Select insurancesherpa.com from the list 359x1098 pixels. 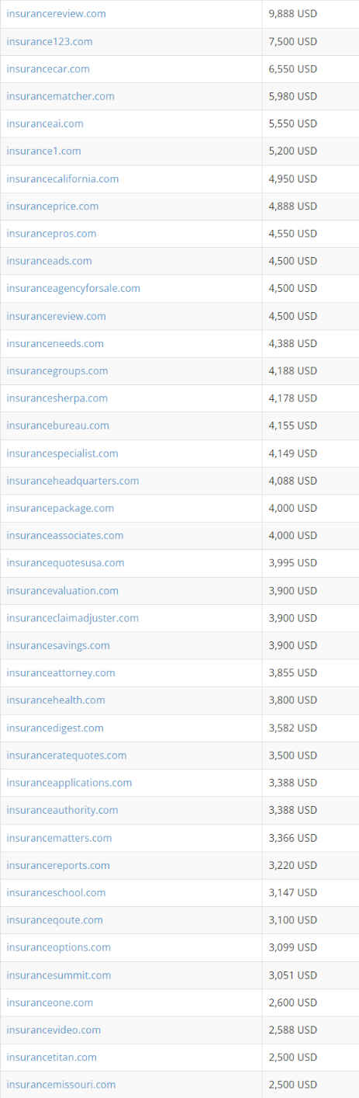57,398
